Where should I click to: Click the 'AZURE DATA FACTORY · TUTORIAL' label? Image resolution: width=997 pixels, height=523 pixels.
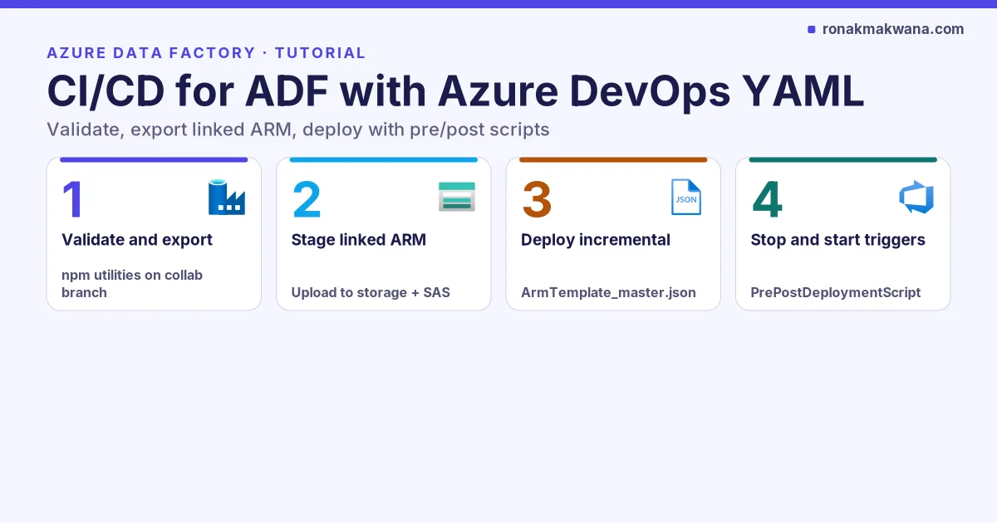[206, 53]
